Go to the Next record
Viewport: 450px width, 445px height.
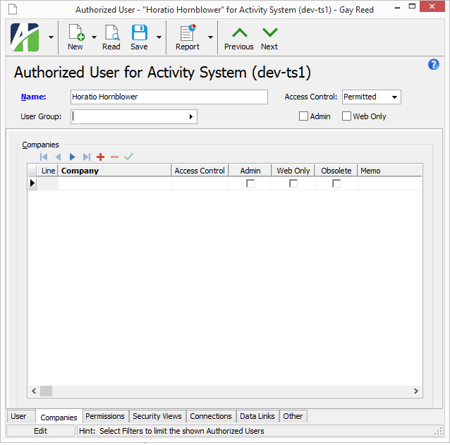(269, 38)
